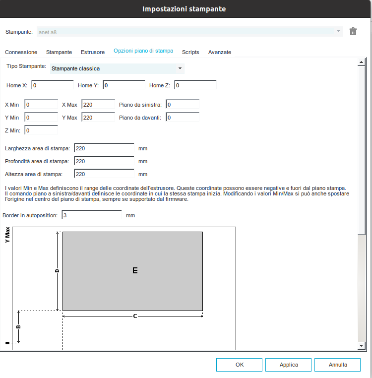Click the C dimension label in diagram

tap(135, 316)
